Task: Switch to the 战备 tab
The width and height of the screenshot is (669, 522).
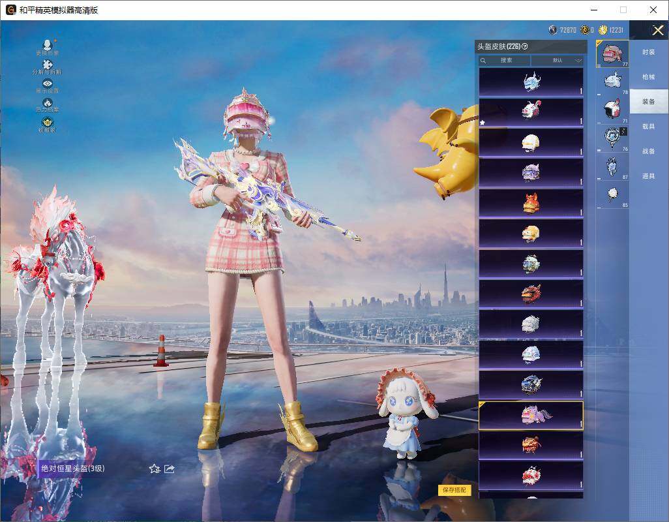Action: [649, 151]
